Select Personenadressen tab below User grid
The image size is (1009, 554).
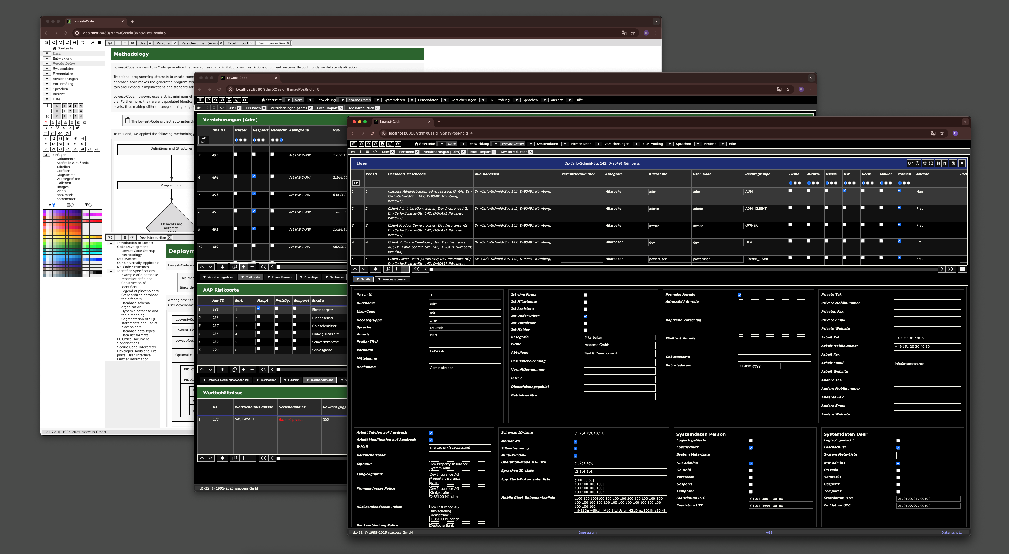[x=392, y=279]
